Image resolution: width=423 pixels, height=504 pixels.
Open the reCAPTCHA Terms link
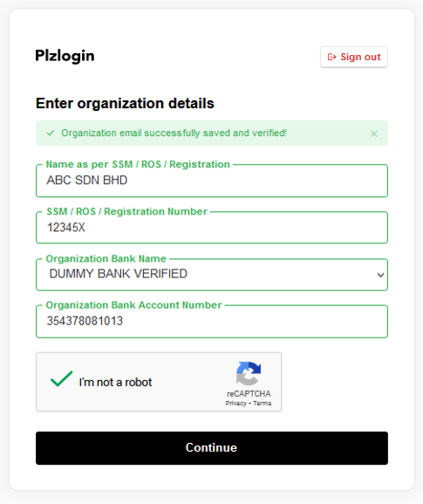(x=262, y=403)
